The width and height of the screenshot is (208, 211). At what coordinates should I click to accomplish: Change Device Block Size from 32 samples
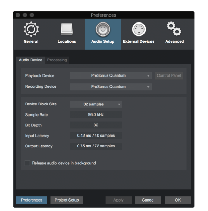96,104
